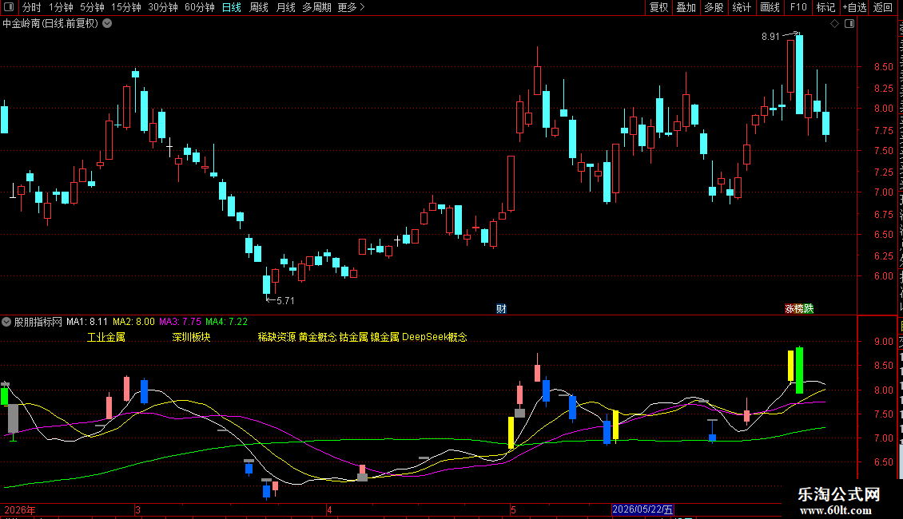Click the 工业金属 sector label
Viewport: 903px width, 519px height.
(106, 337)
